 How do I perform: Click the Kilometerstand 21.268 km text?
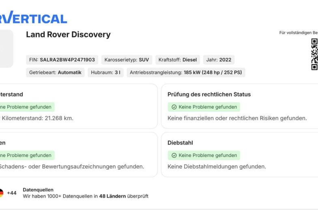pos(37,118)
